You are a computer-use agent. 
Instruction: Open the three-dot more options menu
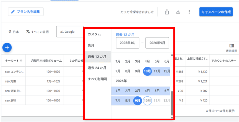pyautogui.click(x=189, y=12)
